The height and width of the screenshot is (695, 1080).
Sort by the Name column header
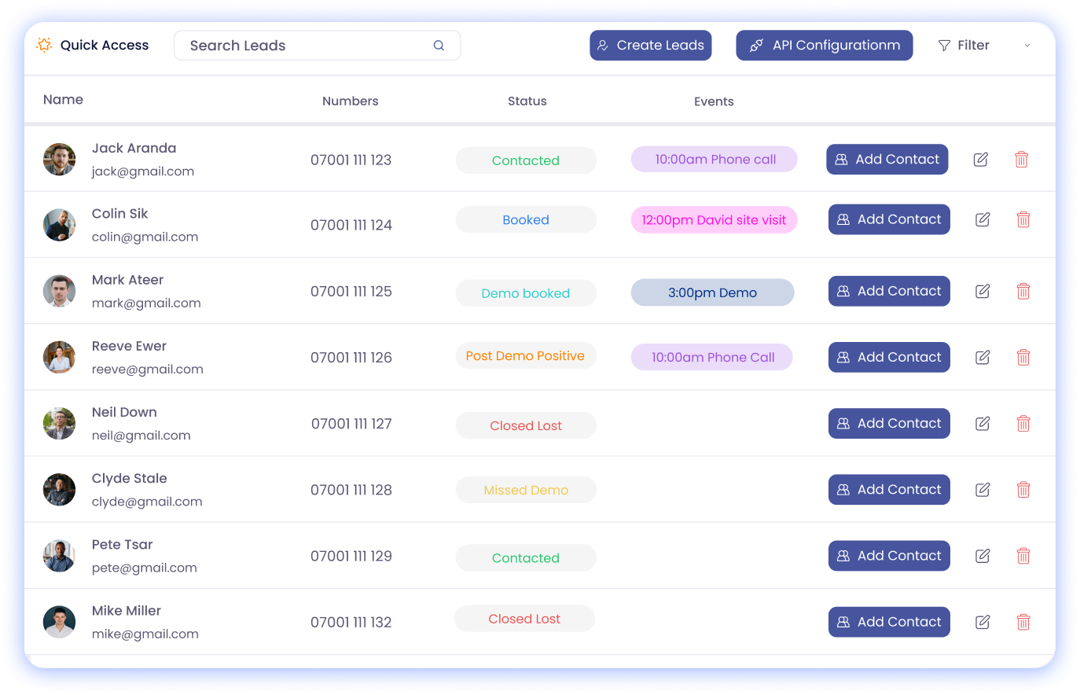pos(63,100)
